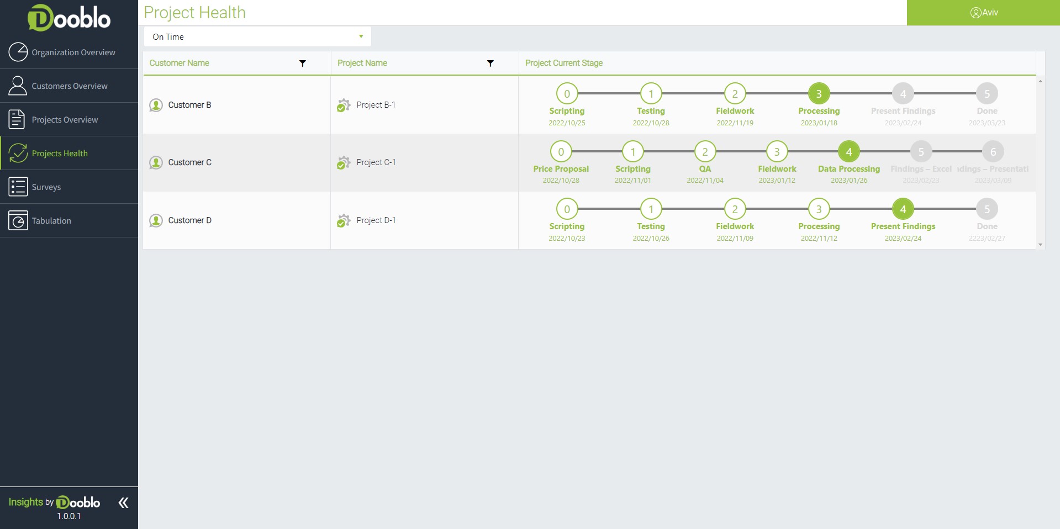Click Project Current Stage header
This screenshot has width=1060, height=529.
coord(563,63)
